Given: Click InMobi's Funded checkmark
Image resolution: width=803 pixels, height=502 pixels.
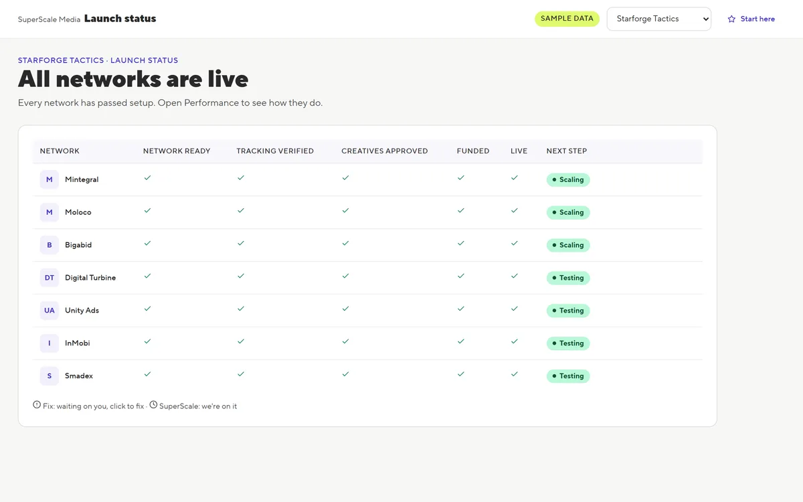Looking at the screenshot, I should coord(461,342).
